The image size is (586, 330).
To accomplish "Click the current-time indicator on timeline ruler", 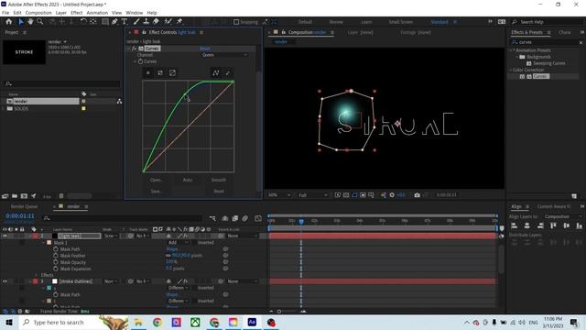I will (301, 221).
